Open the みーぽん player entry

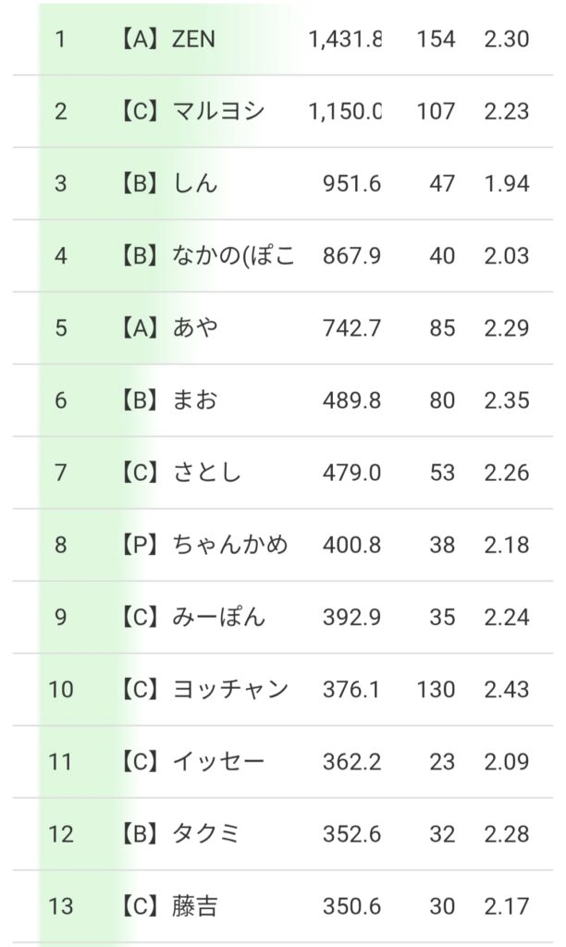[x=219, y=617]
